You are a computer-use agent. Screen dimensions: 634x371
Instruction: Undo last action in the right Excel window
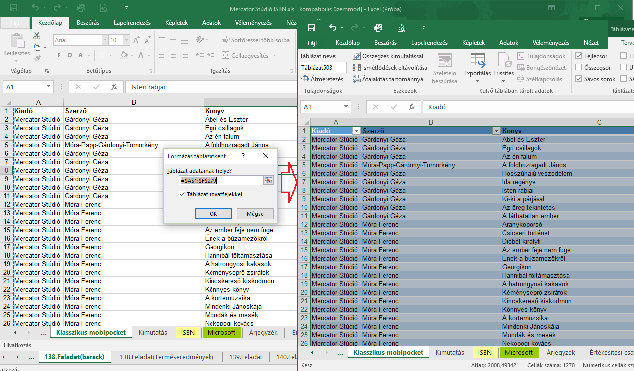point(333,28)
